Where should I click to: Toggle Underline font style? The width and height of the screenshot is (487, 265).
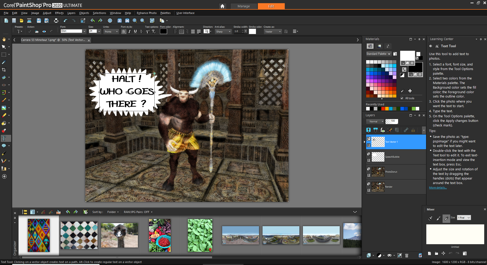point(135,31)
